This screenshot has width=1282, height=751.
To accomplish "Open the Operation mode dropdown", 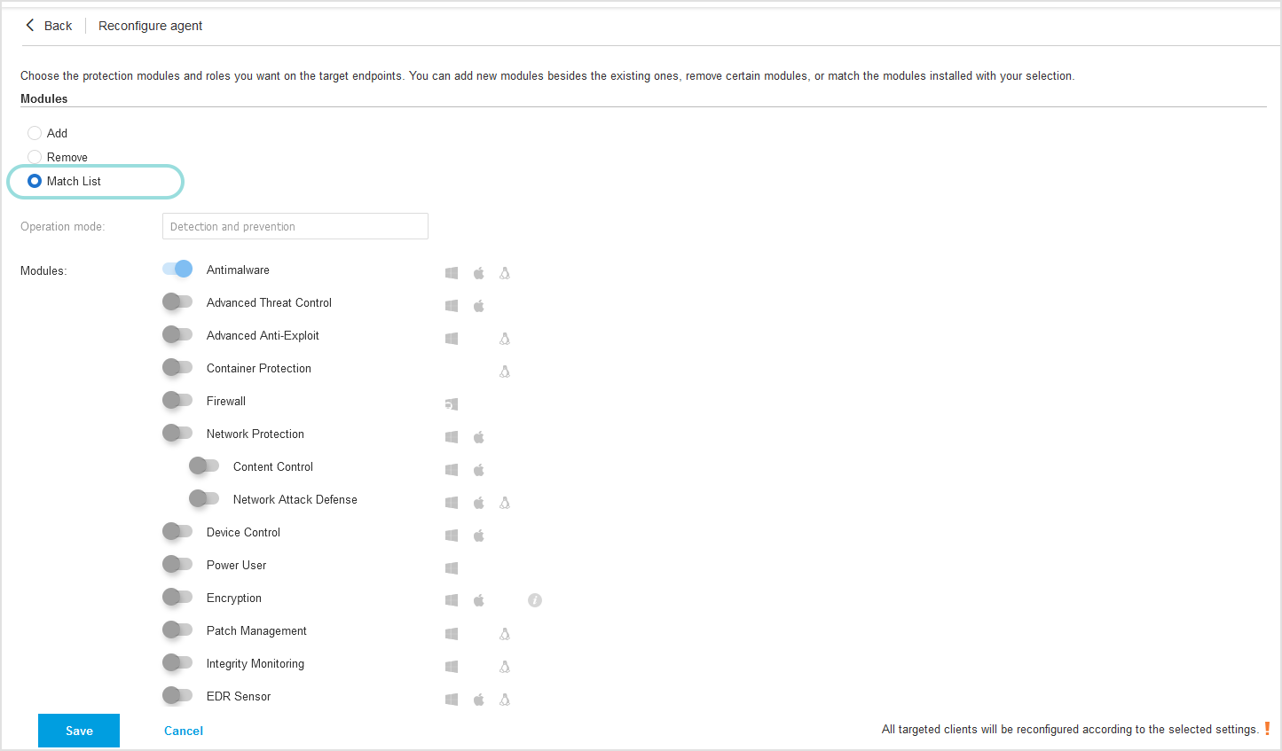I will (295, 226).
